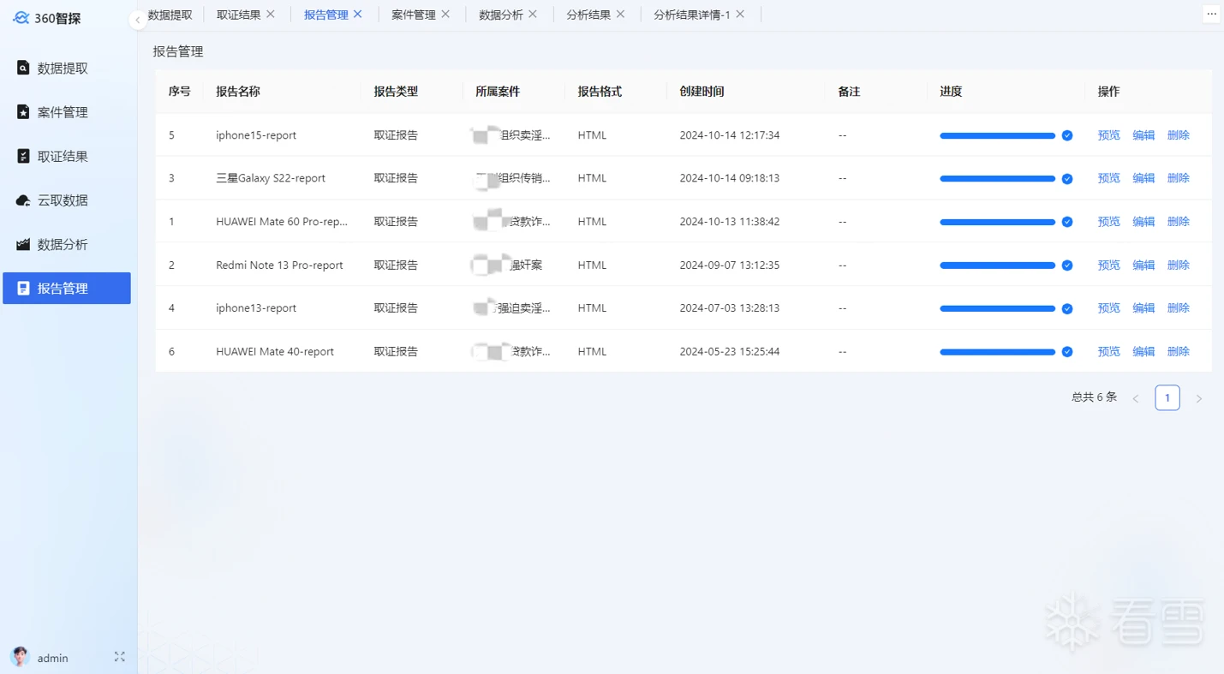
Task: Preview the HUAWEI Mate 60 Pro report
Action: 1108,222
